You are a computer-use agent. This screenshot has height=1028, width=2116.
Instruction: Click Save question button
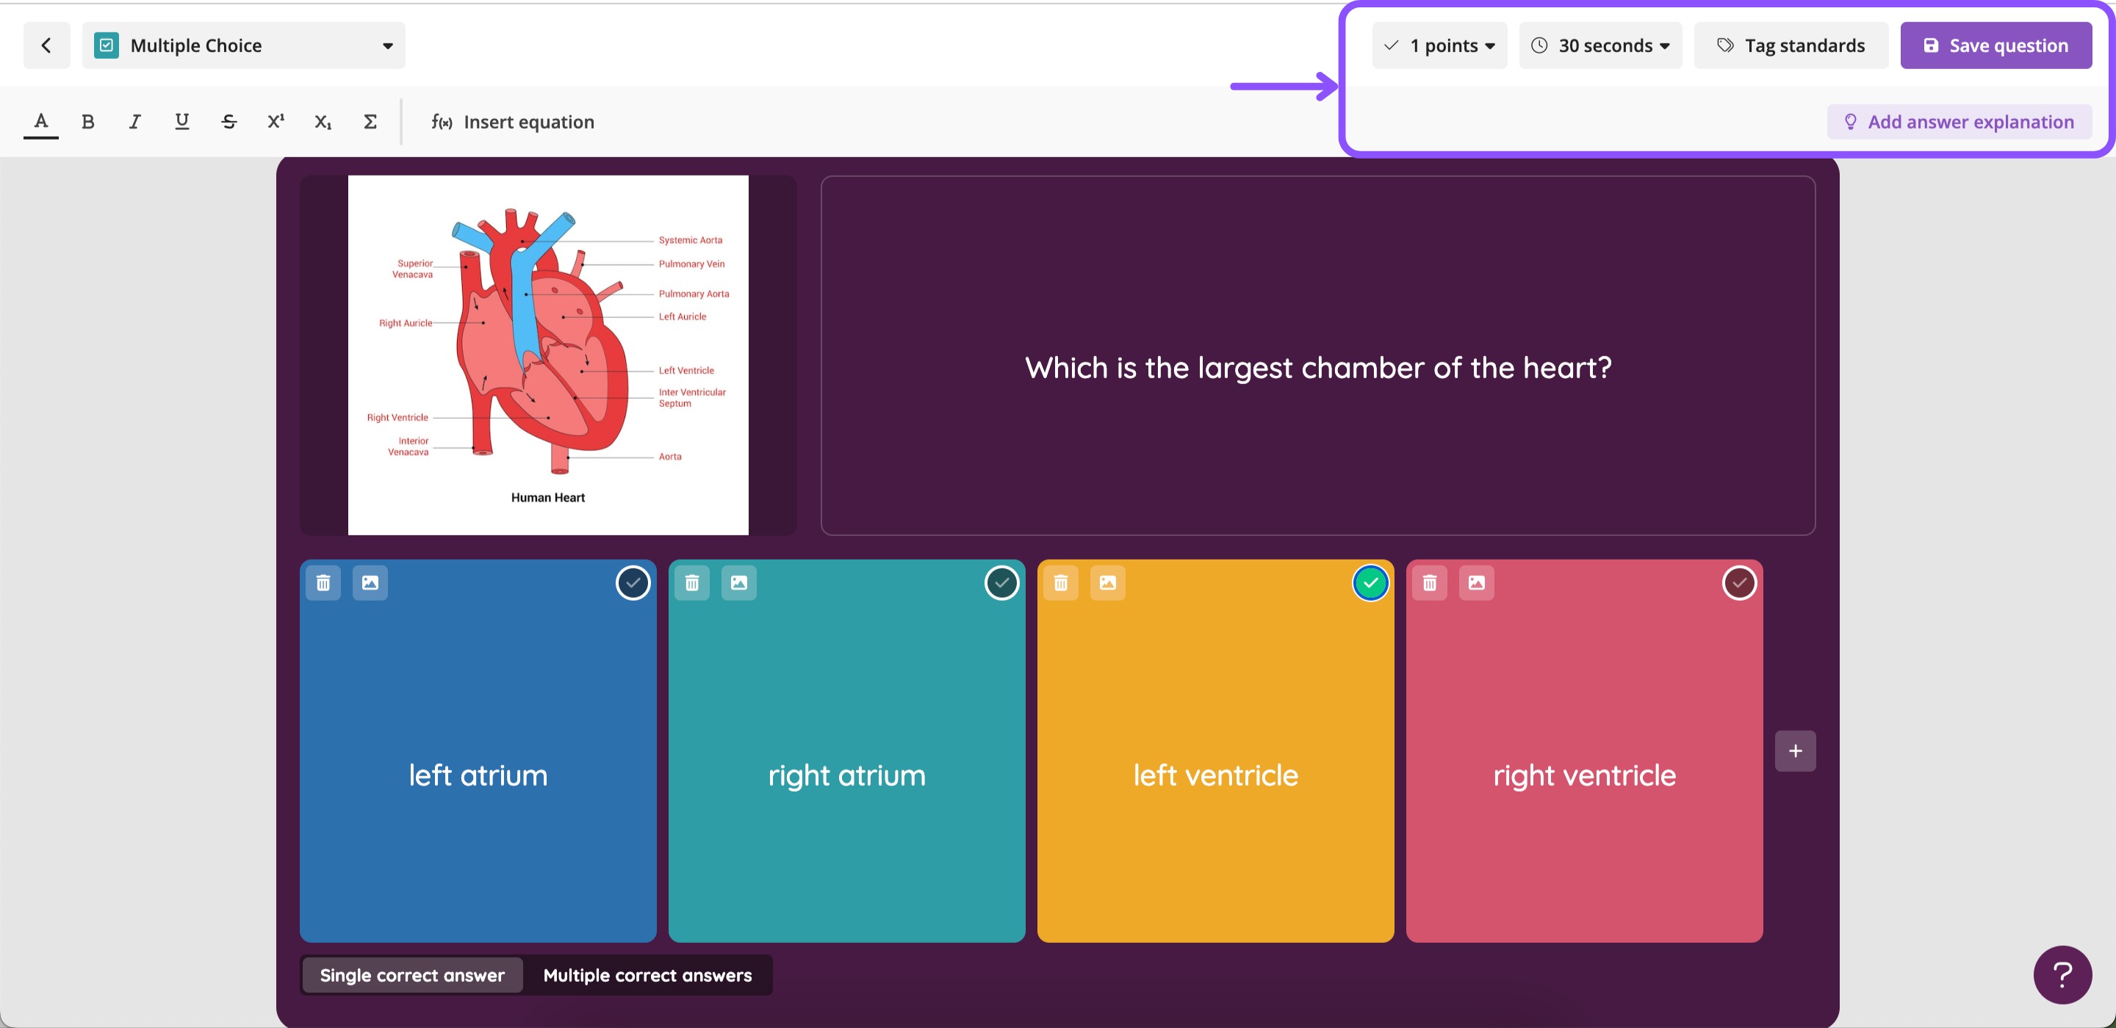(x=1997, y=46)
